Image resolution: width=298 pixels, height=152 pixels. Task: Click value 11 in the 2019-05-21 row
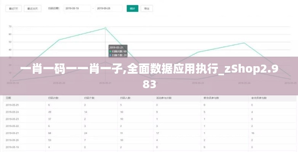tap(122, 133)
